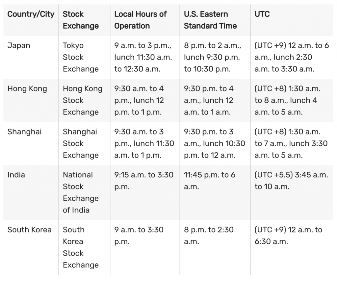Image resolution: width=337 pixels, height=296 pixels.
Task: Click the UTC column header
Action: 262,14
